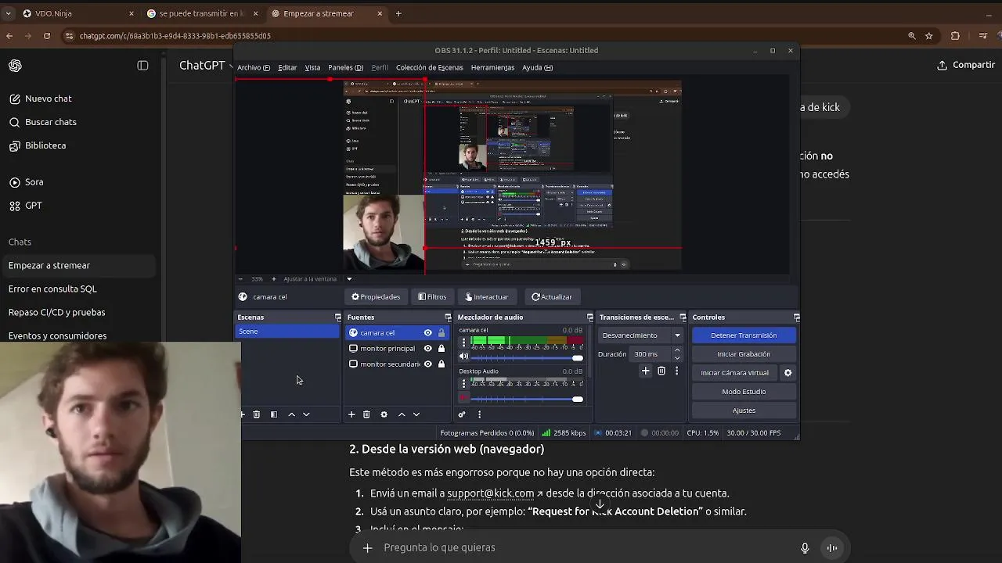
Task: Open OBS Ajustes settings
Action: click(x=744, y=411)
